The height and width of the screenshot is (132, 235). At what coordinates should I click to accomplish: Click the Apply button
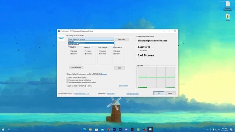(x=119, y=68)
